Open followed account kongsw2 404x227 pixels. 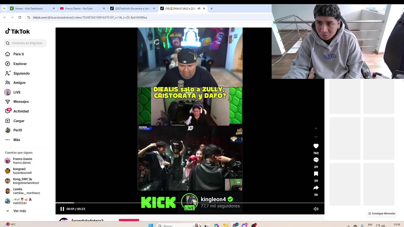click(23, 171)
